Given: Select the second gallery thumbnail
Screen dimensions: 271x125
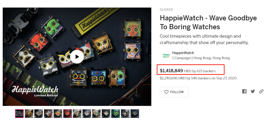Looking at the screenshot, I should pyautogui.click(x=29, y=113).
